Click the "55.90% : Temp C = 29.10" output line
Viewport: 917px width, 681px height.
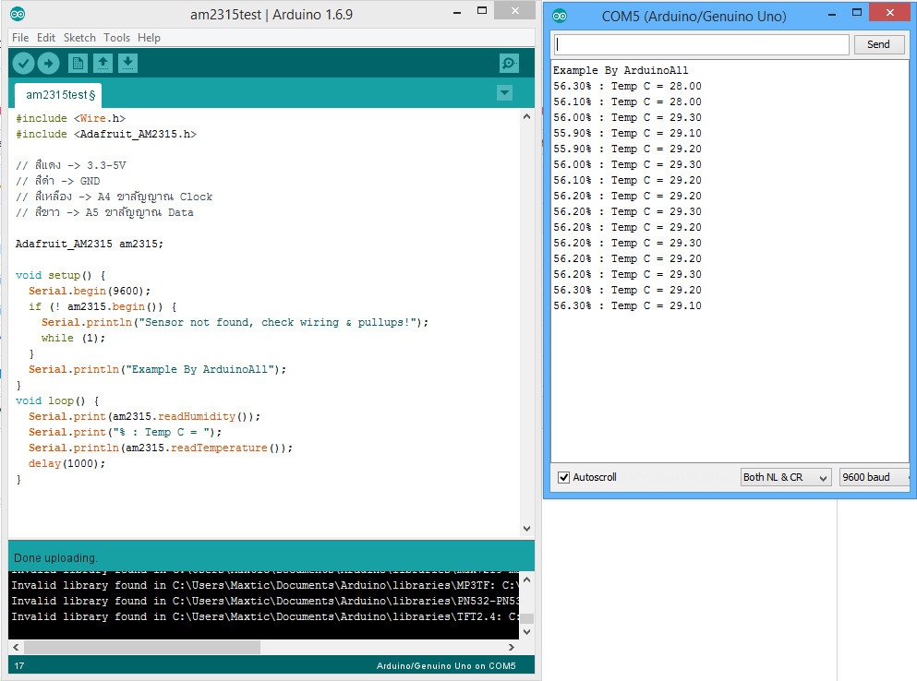point(627,133)
